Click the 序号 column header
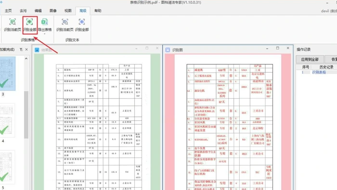Image resolution: width=337 pixels, height=190 pixels. point(306,67)
